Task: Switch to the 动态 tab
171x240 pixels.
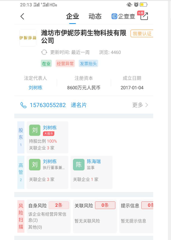Action: pyautogui.click(x=95, y=16)
